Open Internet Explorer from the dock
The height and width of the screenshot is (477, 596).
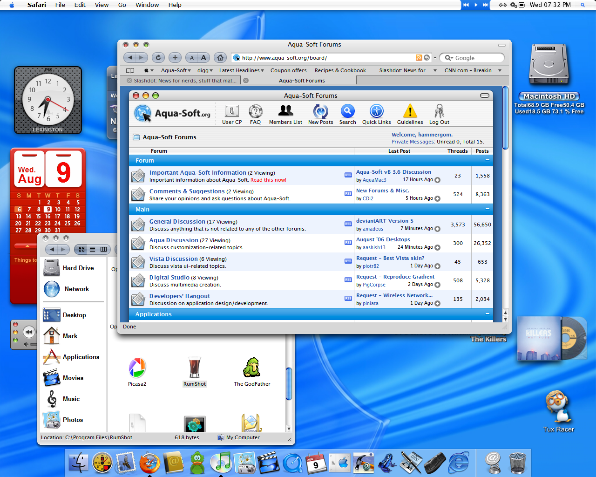[459, 463]
